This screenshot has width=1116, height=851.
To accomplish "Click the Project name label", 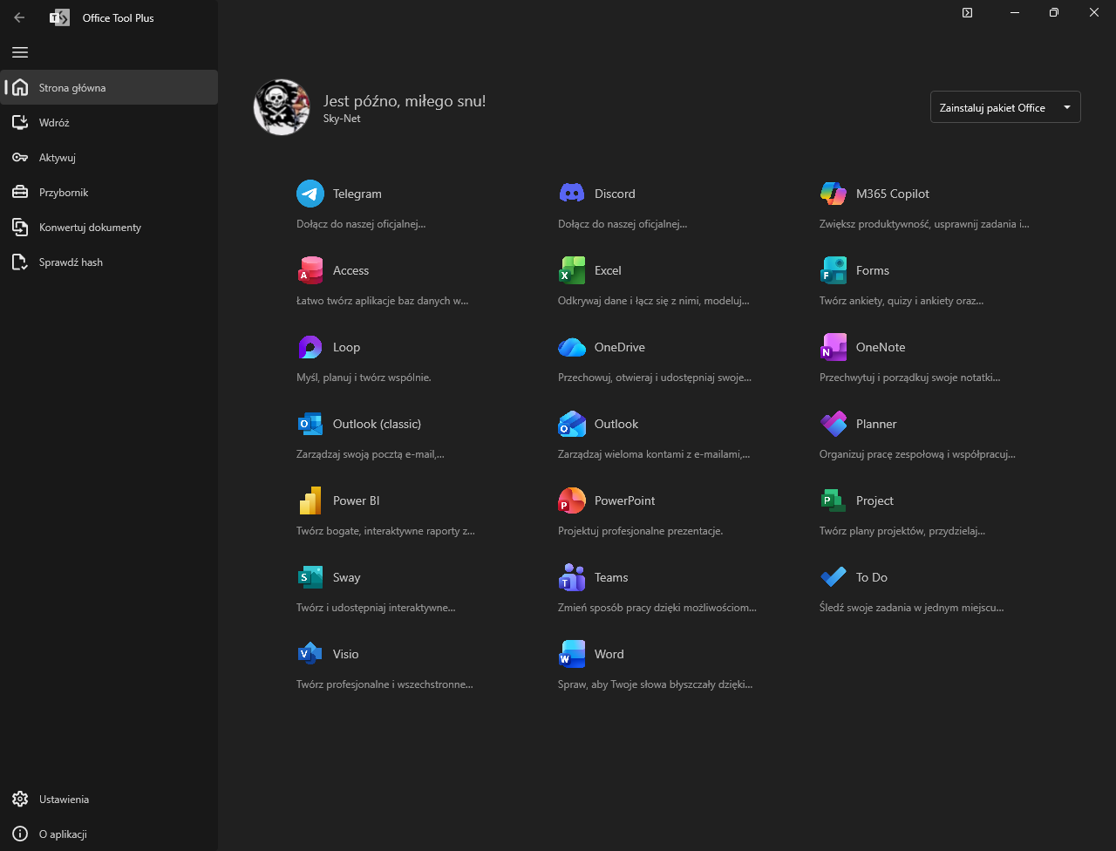I will [x=874, y=500].
